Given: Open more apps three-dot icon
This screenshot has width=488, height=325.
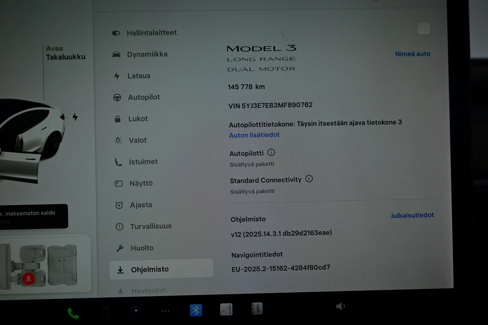Looking at the screenshot, I should click(165, 311).
